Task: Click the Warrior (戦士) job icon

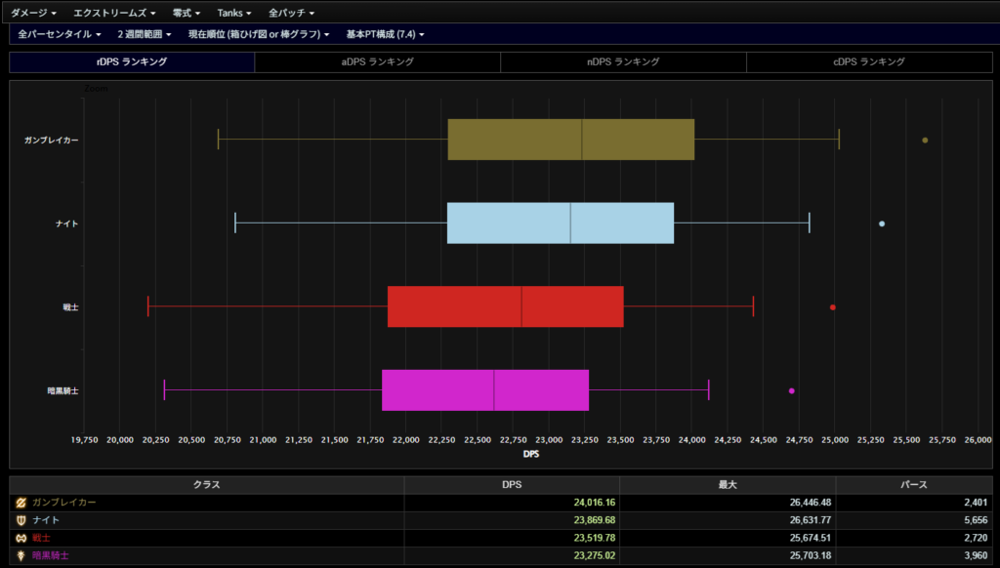Action: (21, 538)
